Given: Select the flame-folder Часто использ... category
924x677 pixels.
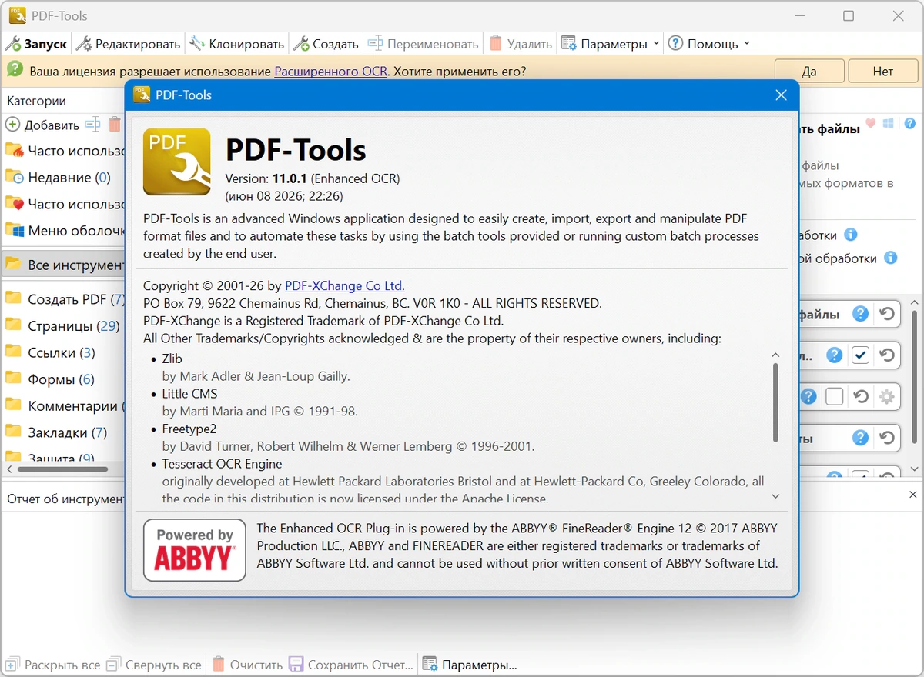Looking at the screenshot, I should (64, 151).
